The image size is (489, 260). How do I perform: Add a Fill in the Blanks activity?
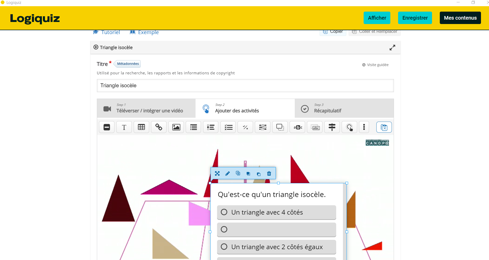click(263, 127)
